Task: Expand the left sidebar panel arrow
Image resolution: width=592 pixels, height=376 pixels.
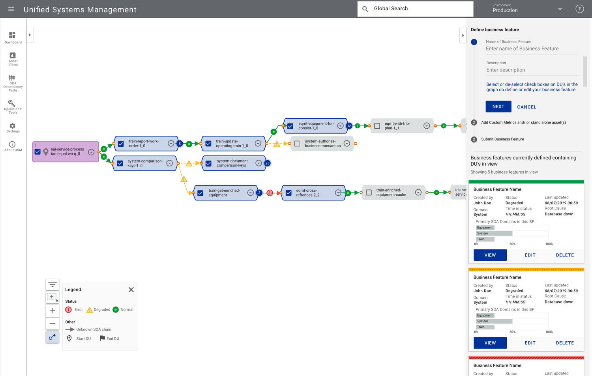Action: click(30, 35)
